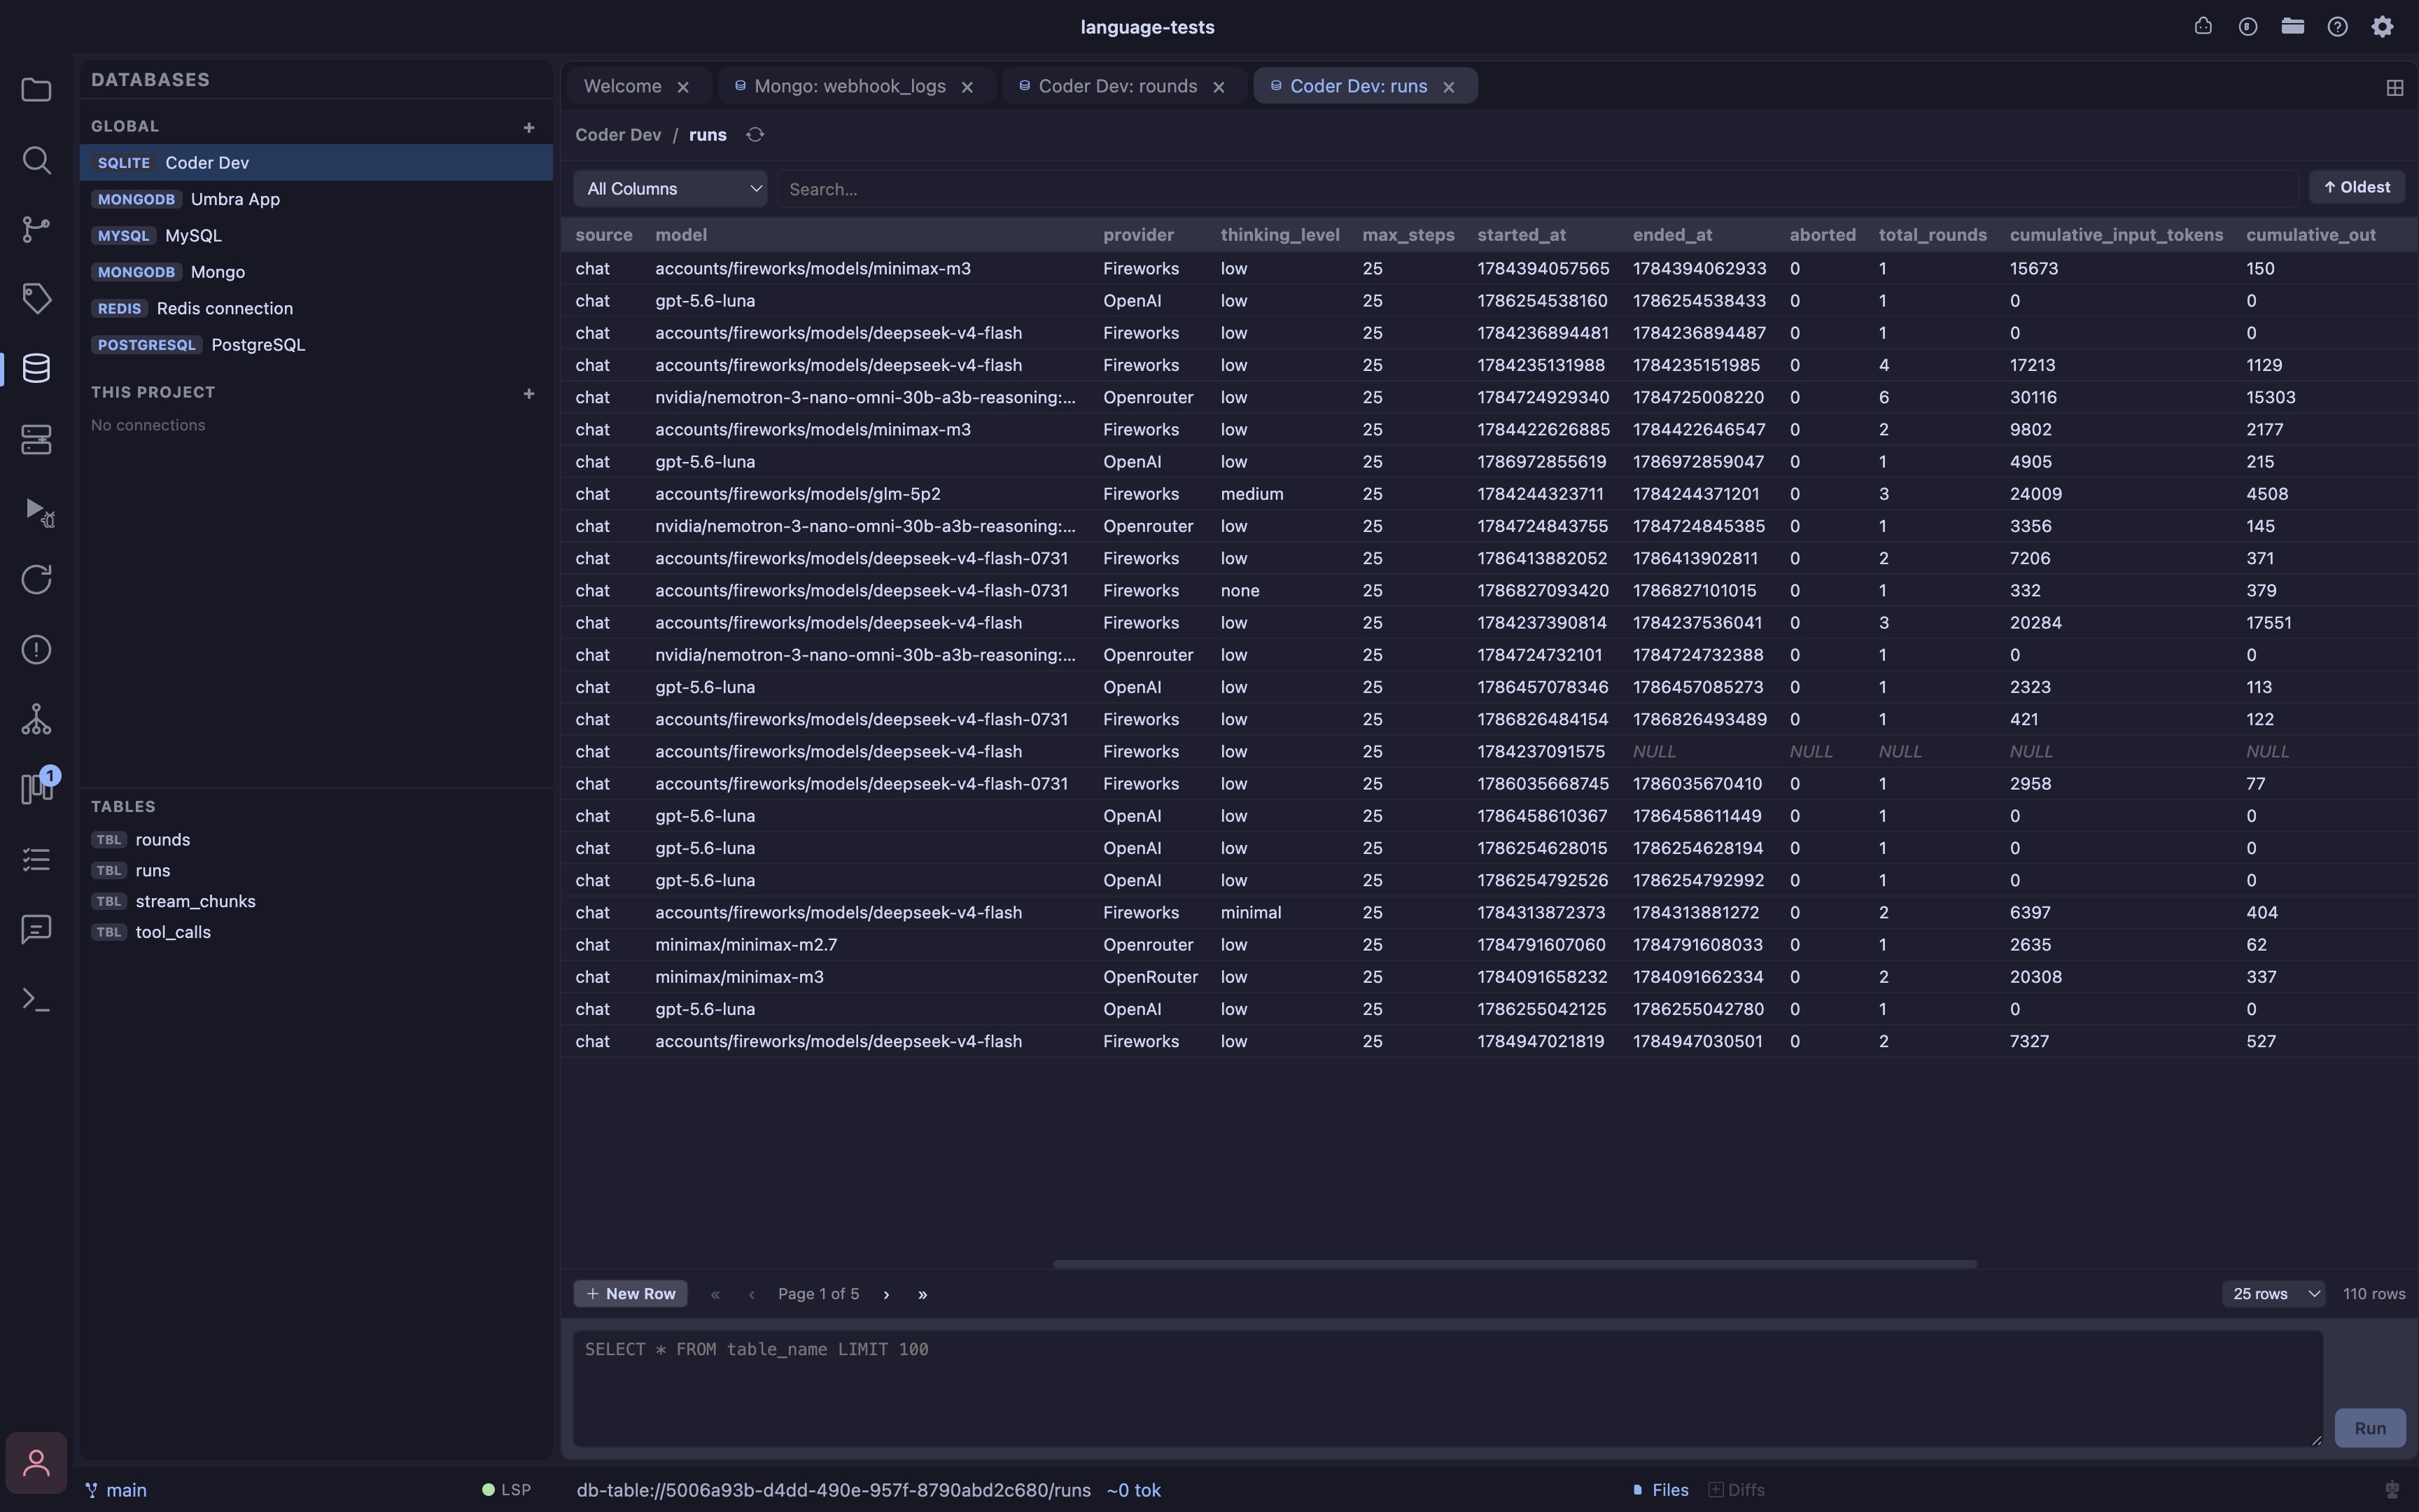Open the tags sidebar icon
This screenshot has height=1512, width=2419.
[36, 298]
